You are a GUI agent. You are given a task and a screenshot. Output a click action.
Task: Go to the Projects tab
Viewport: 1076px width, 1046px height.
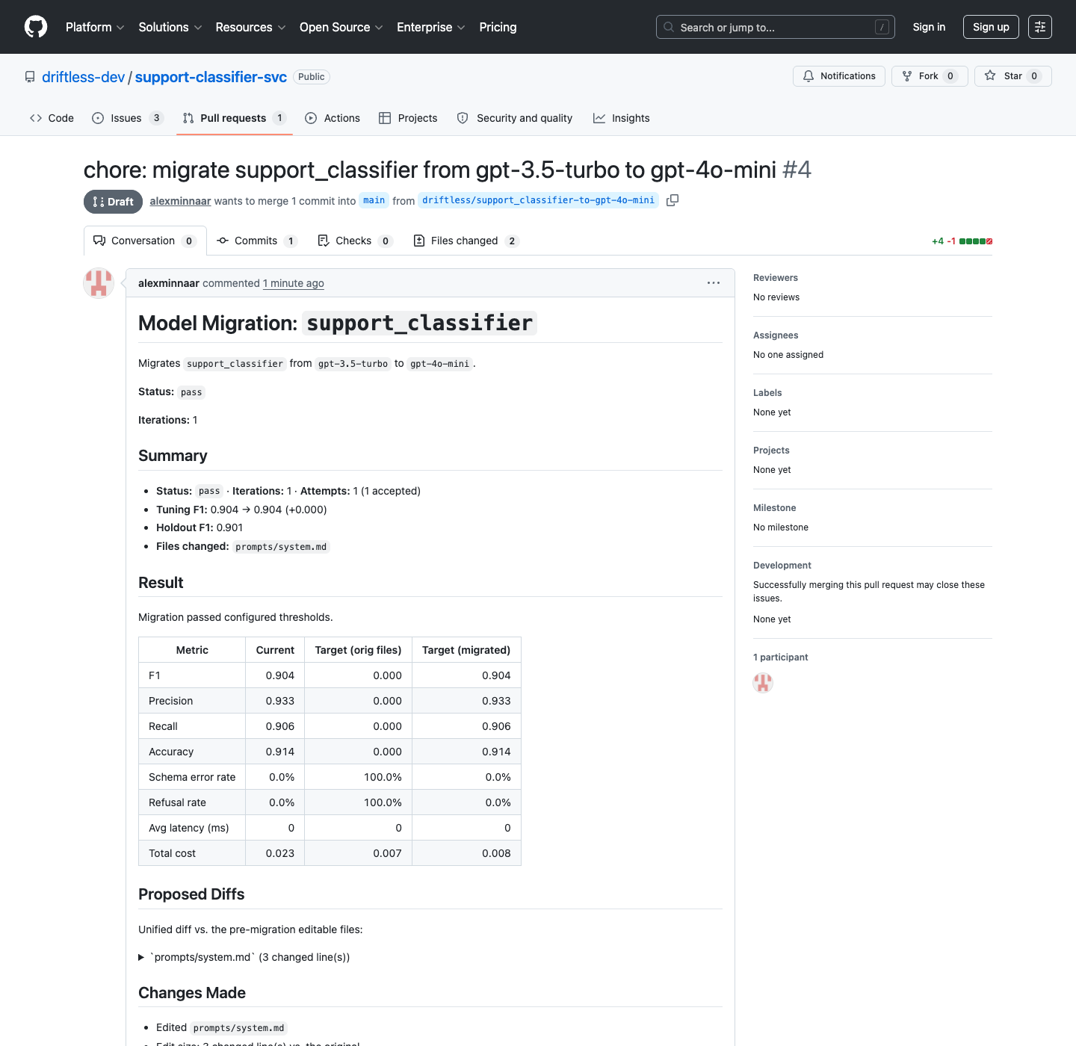click(408, 118)
